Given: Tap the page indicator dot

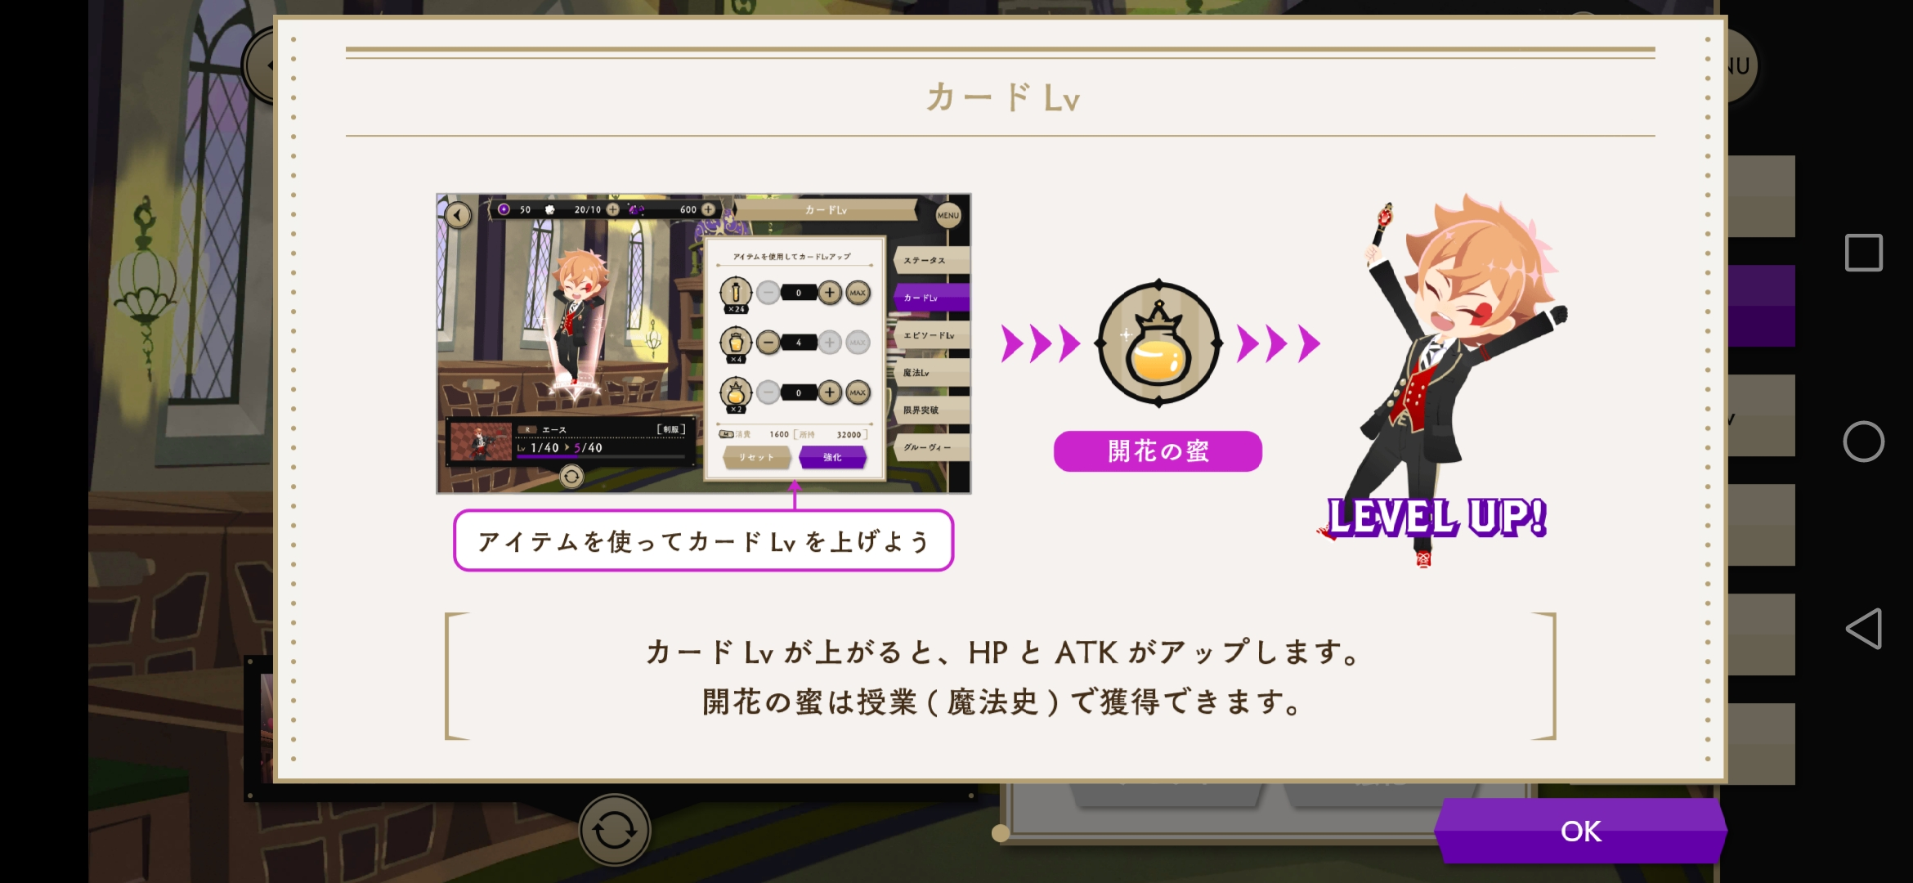Looking at the screenshot, I should [x=1001, y=833].
